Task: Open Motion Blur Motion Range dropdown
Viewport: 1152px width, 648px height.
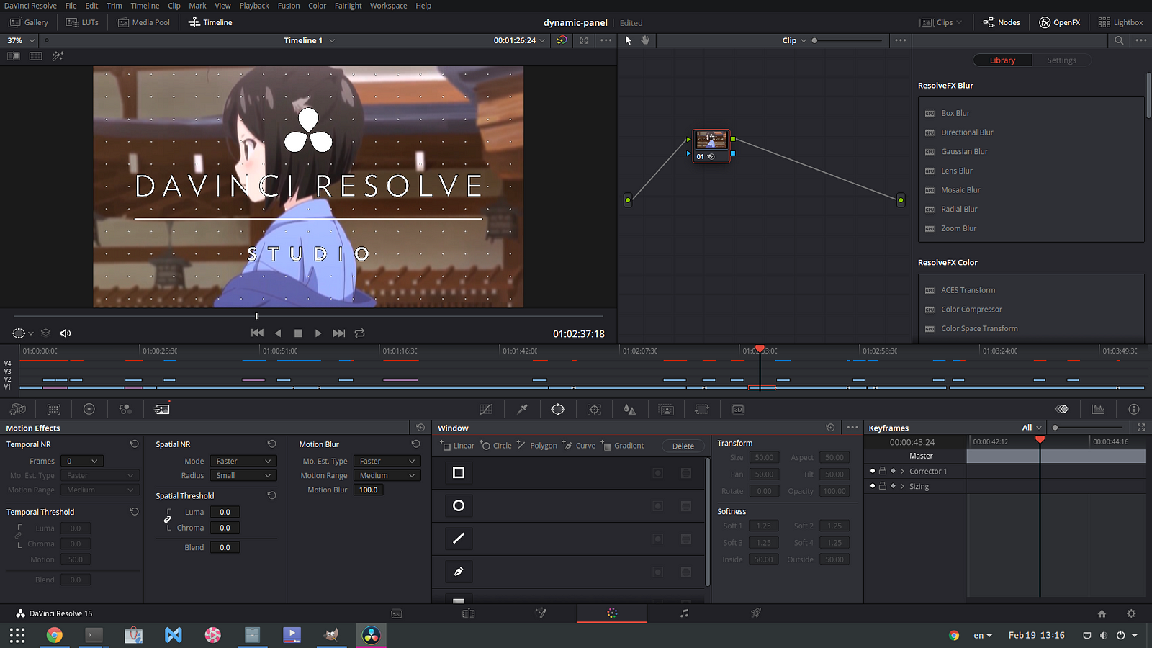Action: coord(387,475)
